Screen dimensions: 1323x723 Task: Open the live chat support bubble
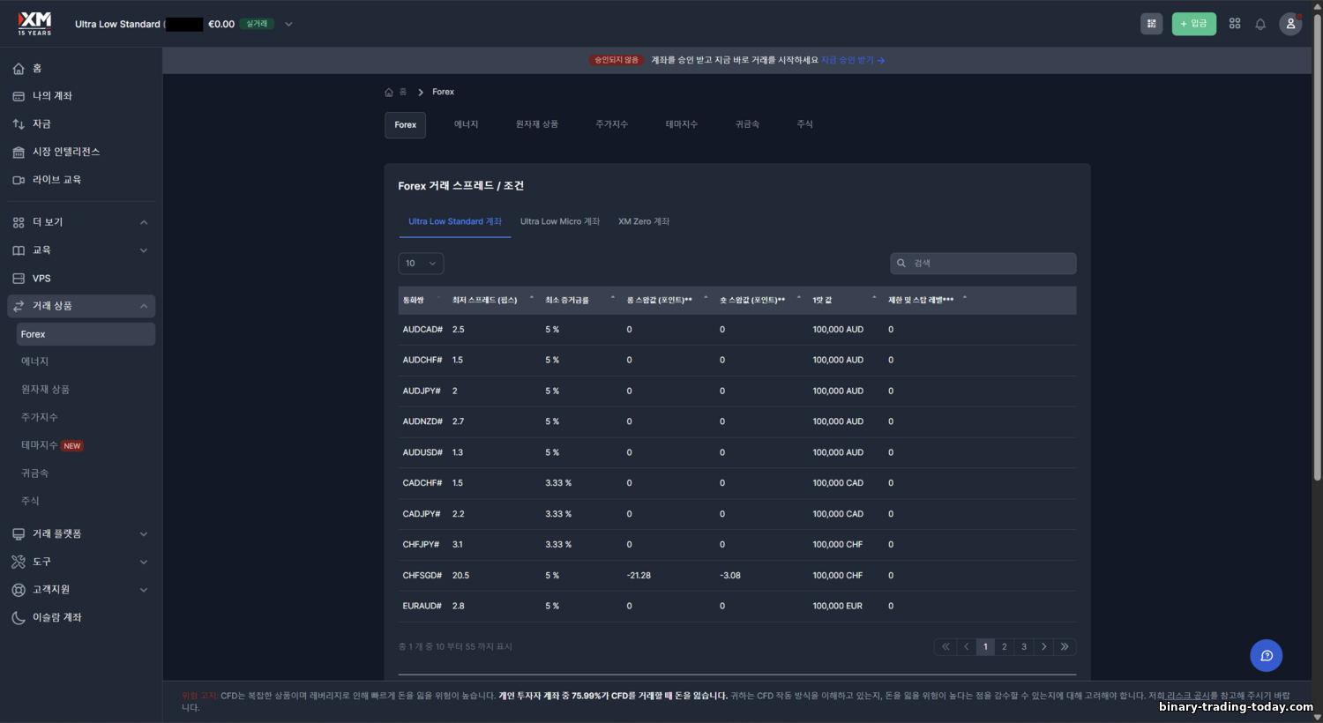coord(1266,655)
